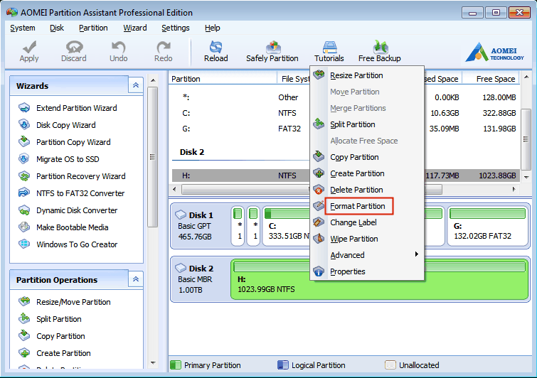Select the C: NTFS partition row
Screen dimensions: 537x378
click(x=346, y=113)
